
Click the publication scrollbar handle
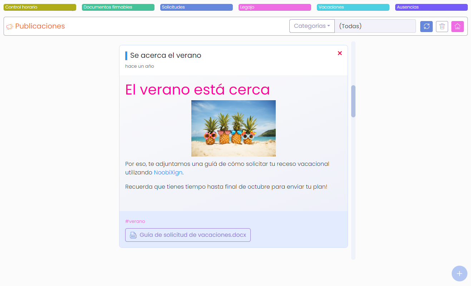coord(354,101)
